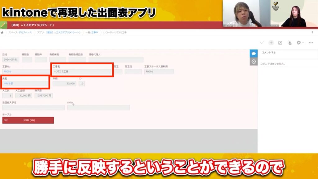Open the 工事中 list view breadcrumb link
Screen dimensions: 318x179
tap(95, 32)
